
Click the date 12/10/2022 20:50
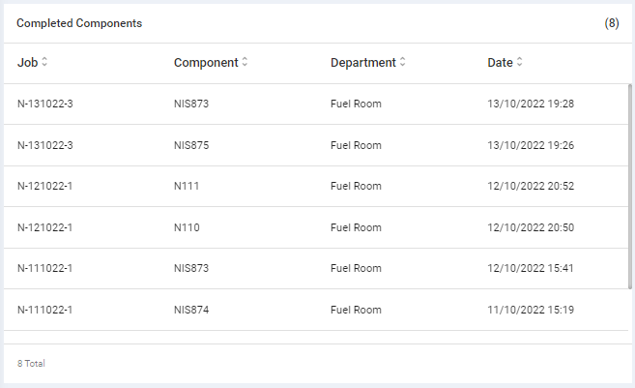(x=531, y=227)
